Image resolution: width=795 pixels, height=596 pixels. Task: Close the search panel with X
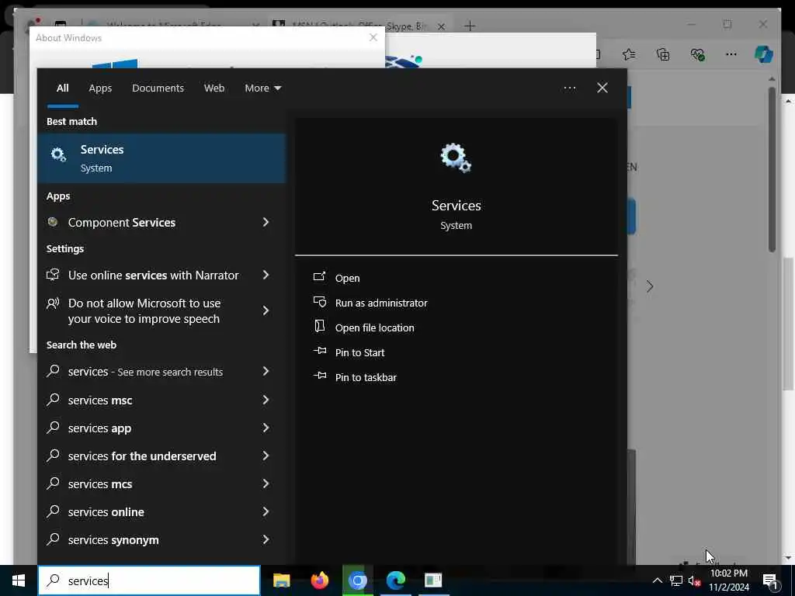coord(602,88)
